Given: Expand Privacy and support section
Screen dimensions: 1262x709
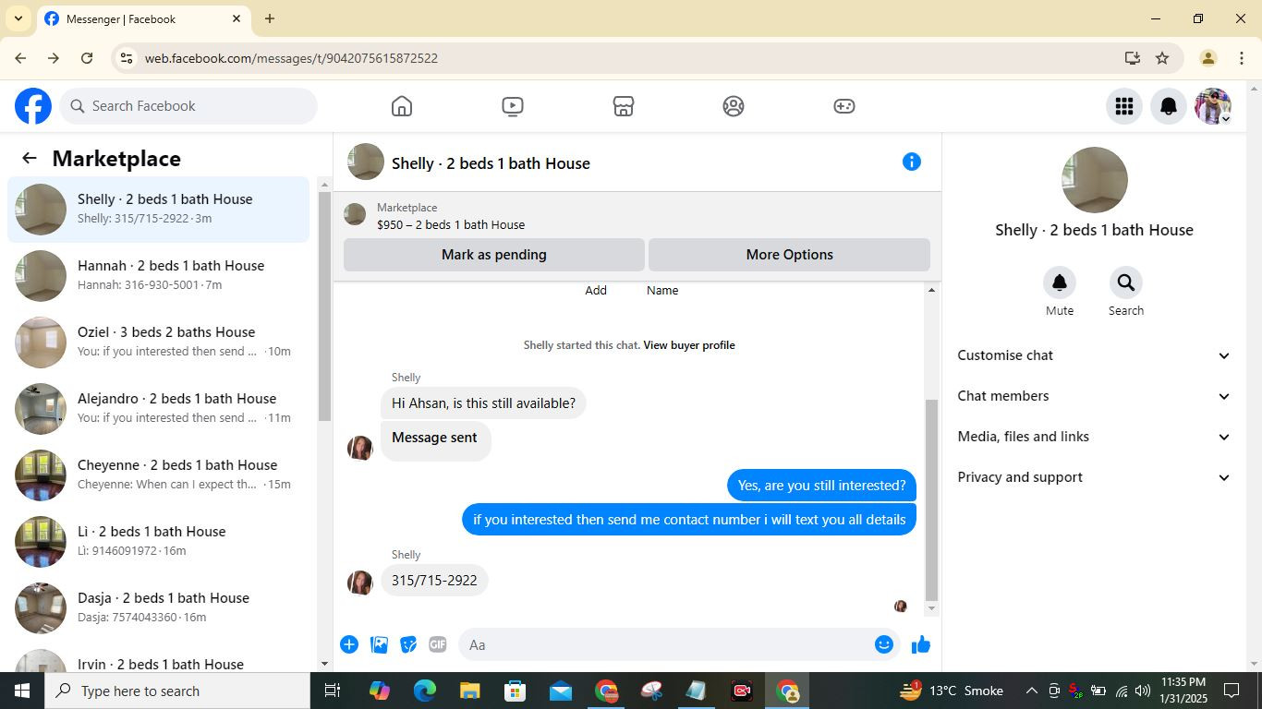Looking at the screenshot, I should 1094,477.
